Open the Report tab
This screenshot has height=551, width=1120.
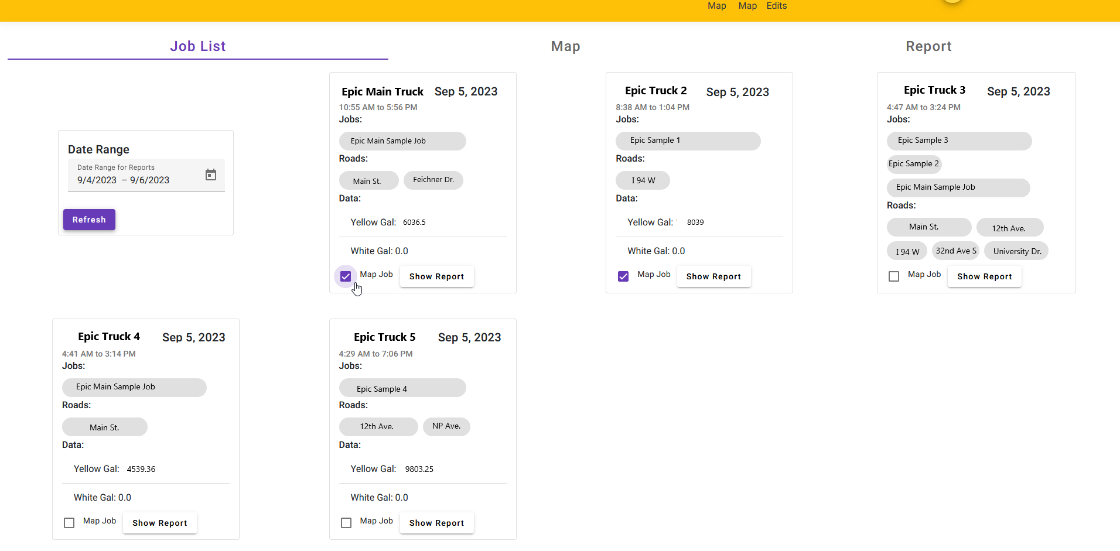[928, 46]
